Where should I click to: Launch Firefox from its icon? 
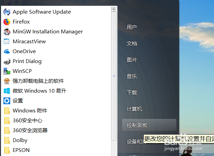coord(7,22)
